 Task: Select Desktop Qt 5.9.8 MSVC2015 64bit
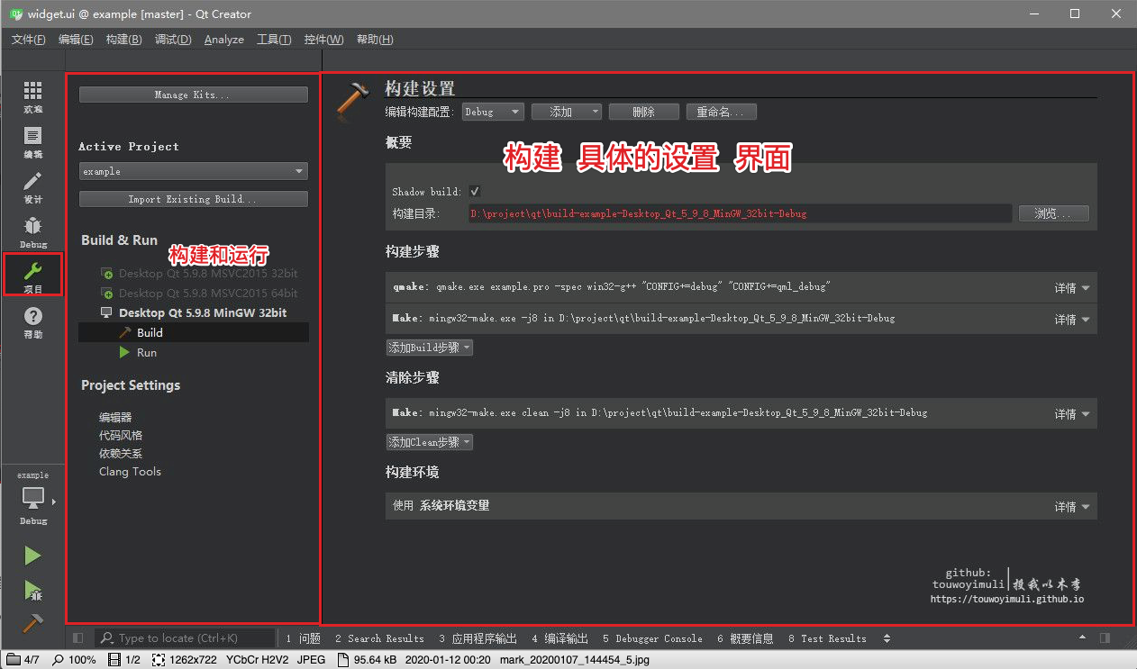[208, 294]
